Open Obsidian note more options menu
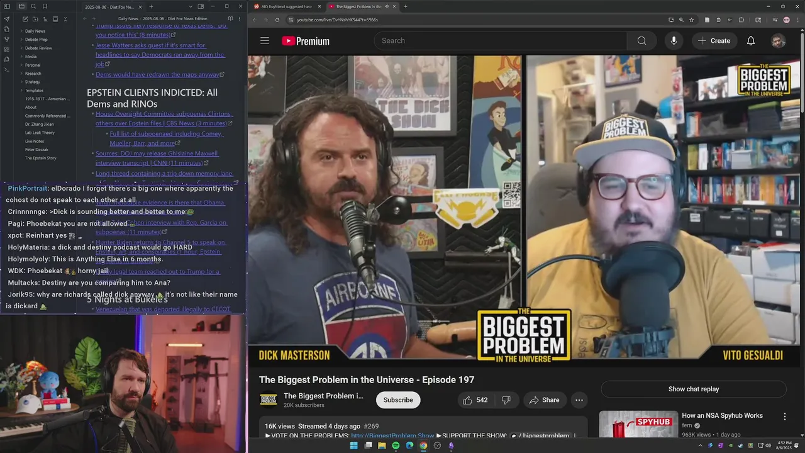This screenshot has height=453, width=805. pos(239,19)
